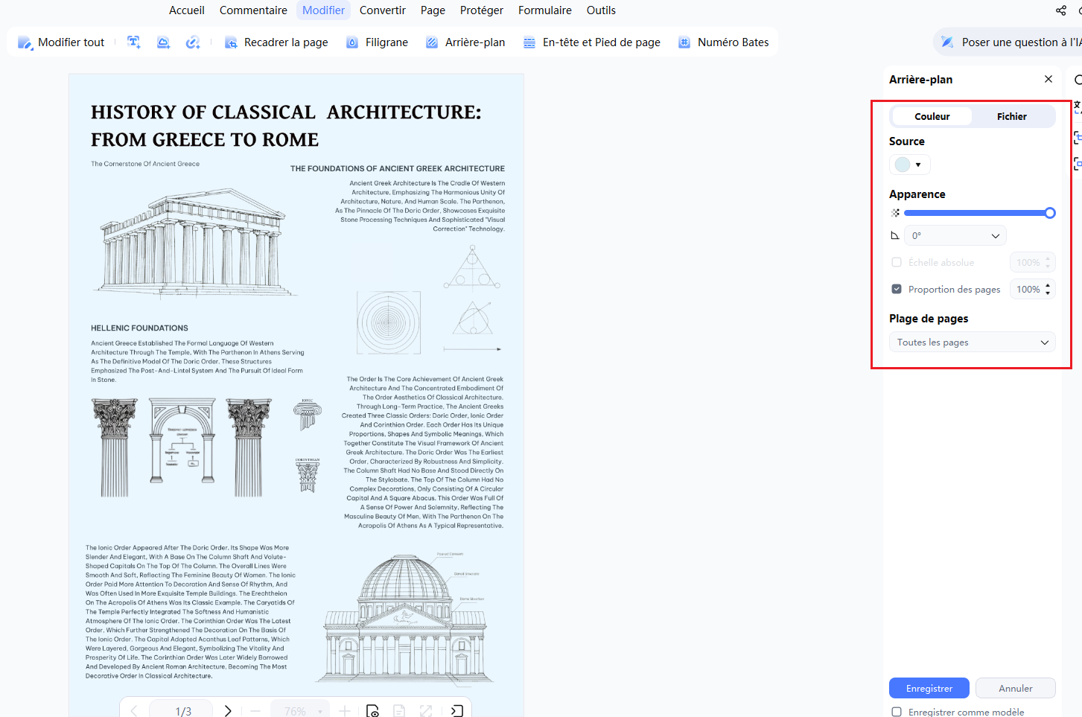Open Numéro Bates tool
The height and width of the screenshot is (717, 1082).
point(723,42)
